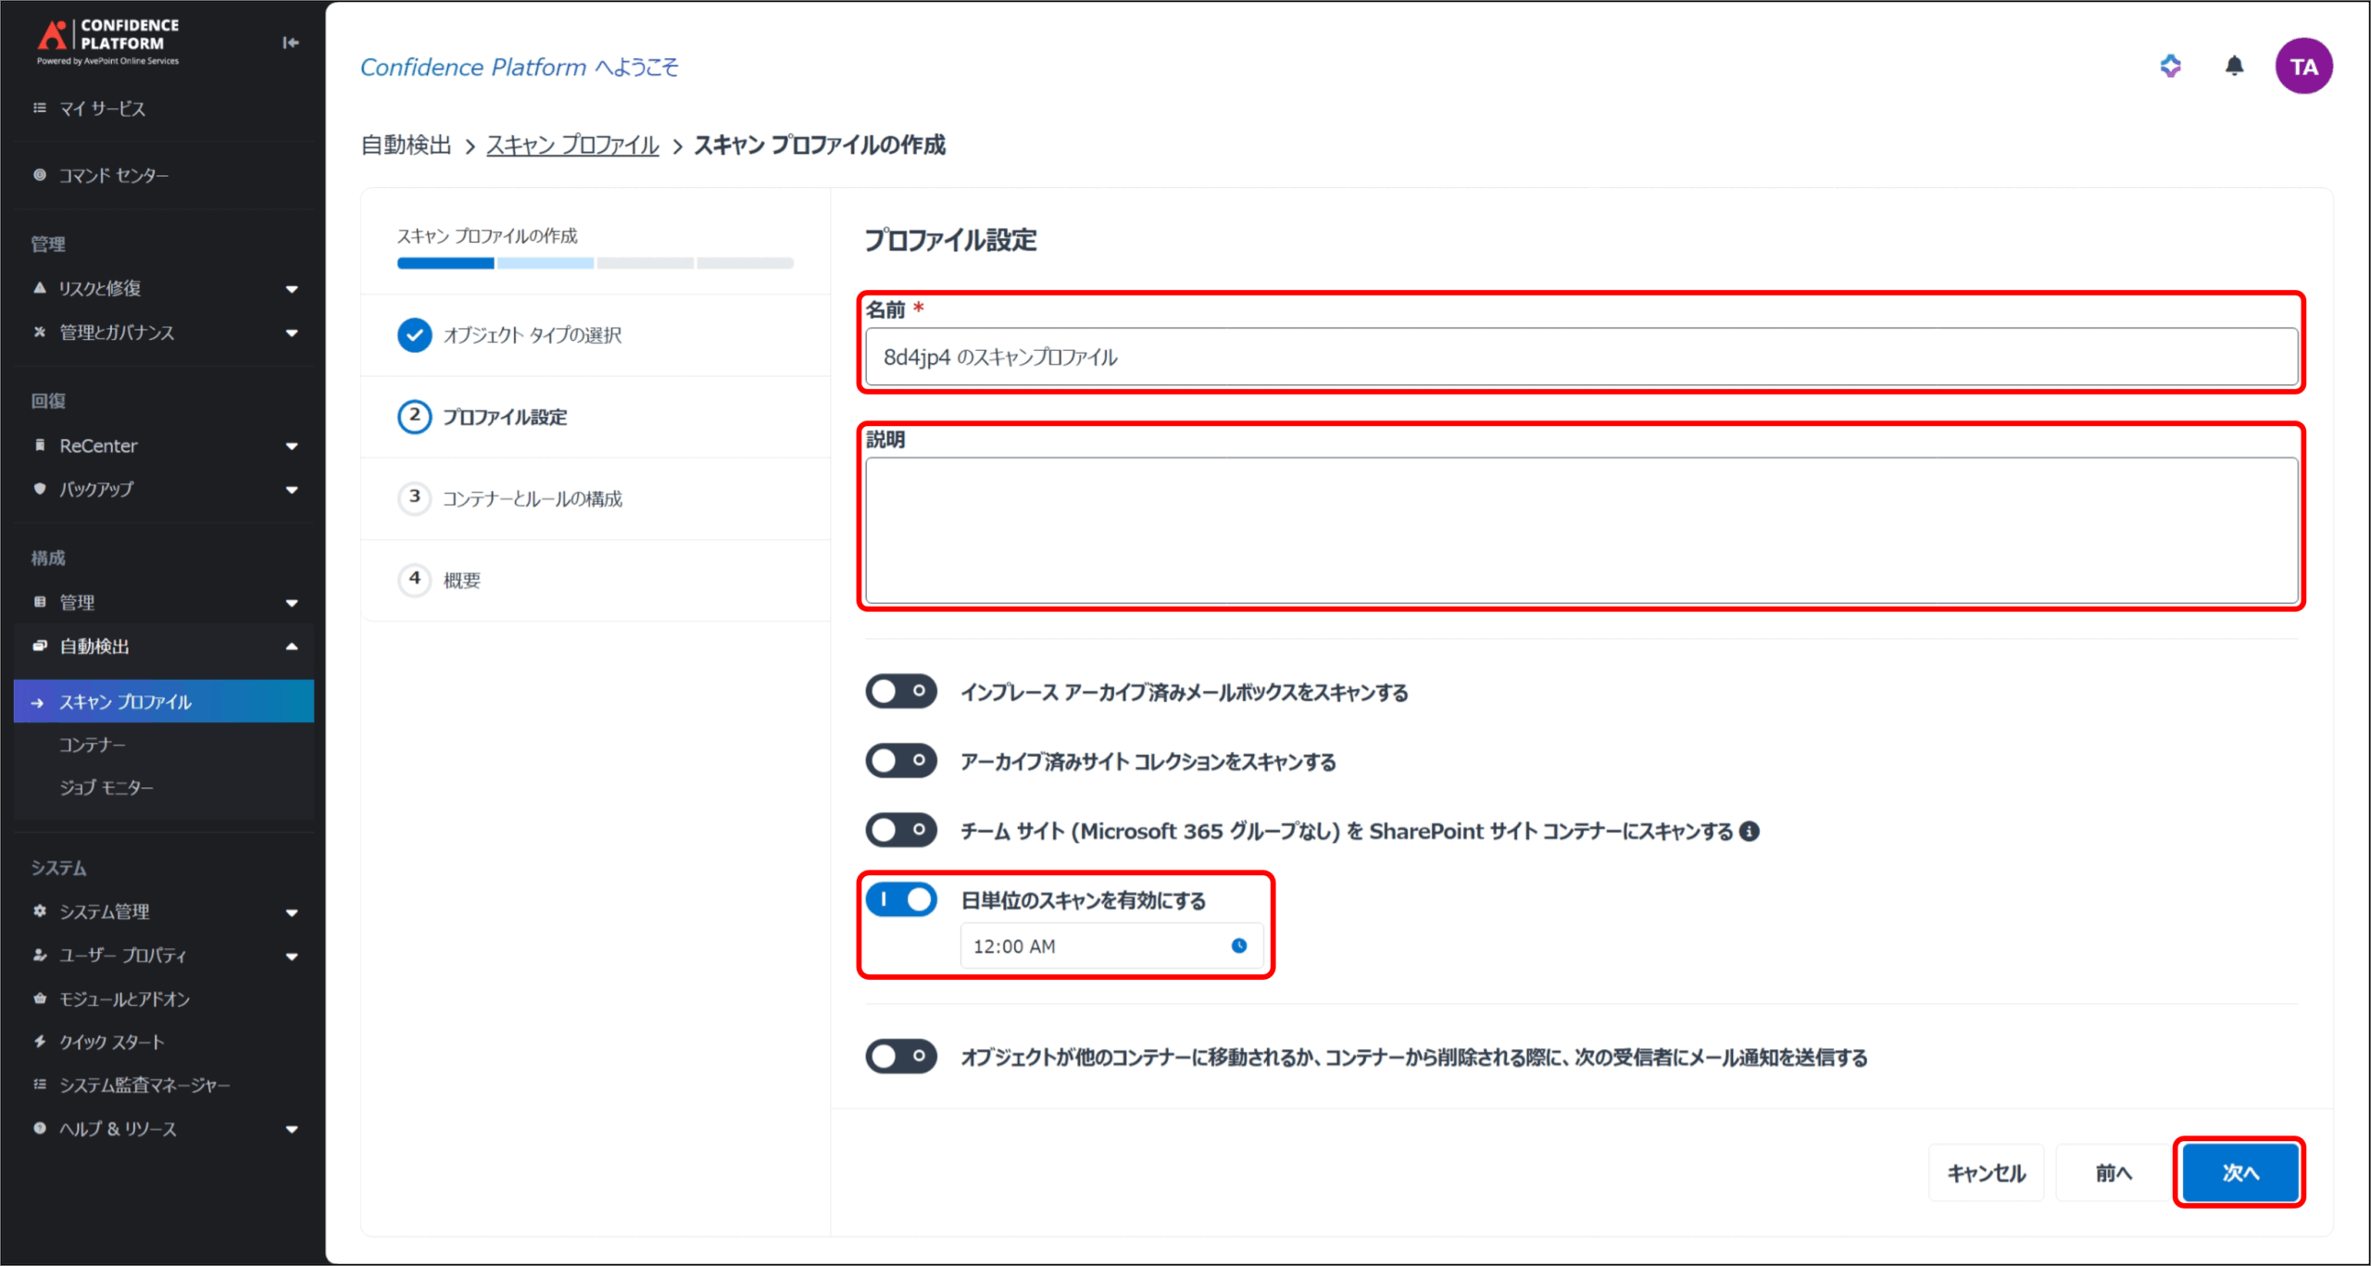Open the TA user avatar menu

[2302, 67]
